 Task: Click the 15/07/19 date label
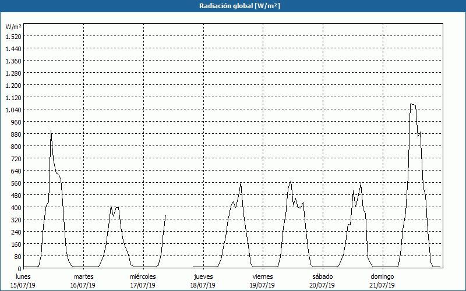pos(23,285)
